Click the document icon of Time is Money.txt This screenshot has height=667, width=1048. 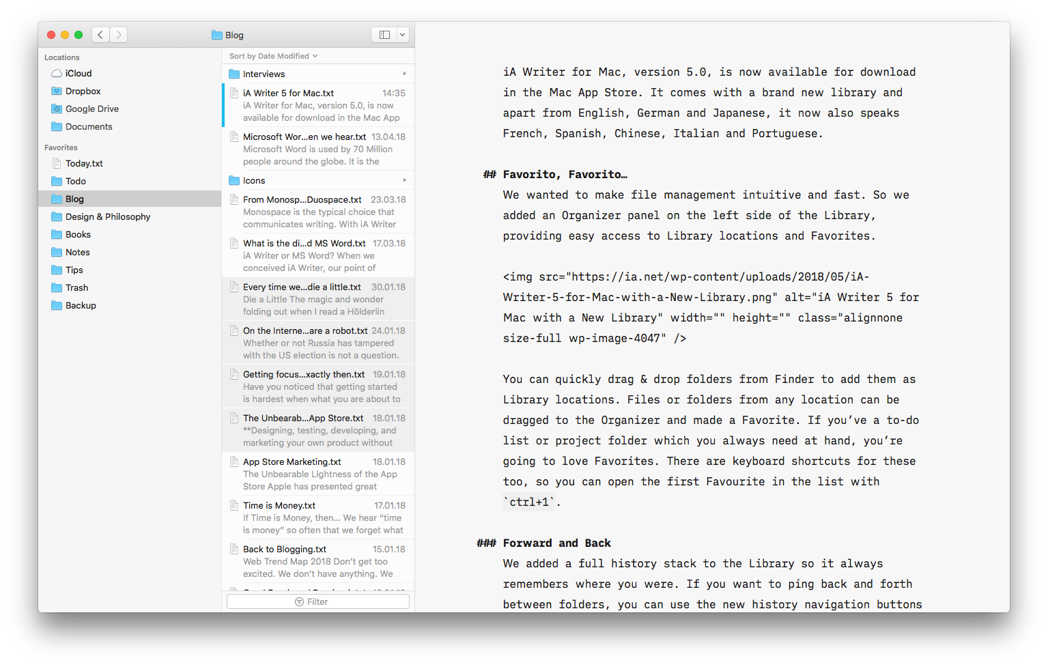[x=234, y=505]
